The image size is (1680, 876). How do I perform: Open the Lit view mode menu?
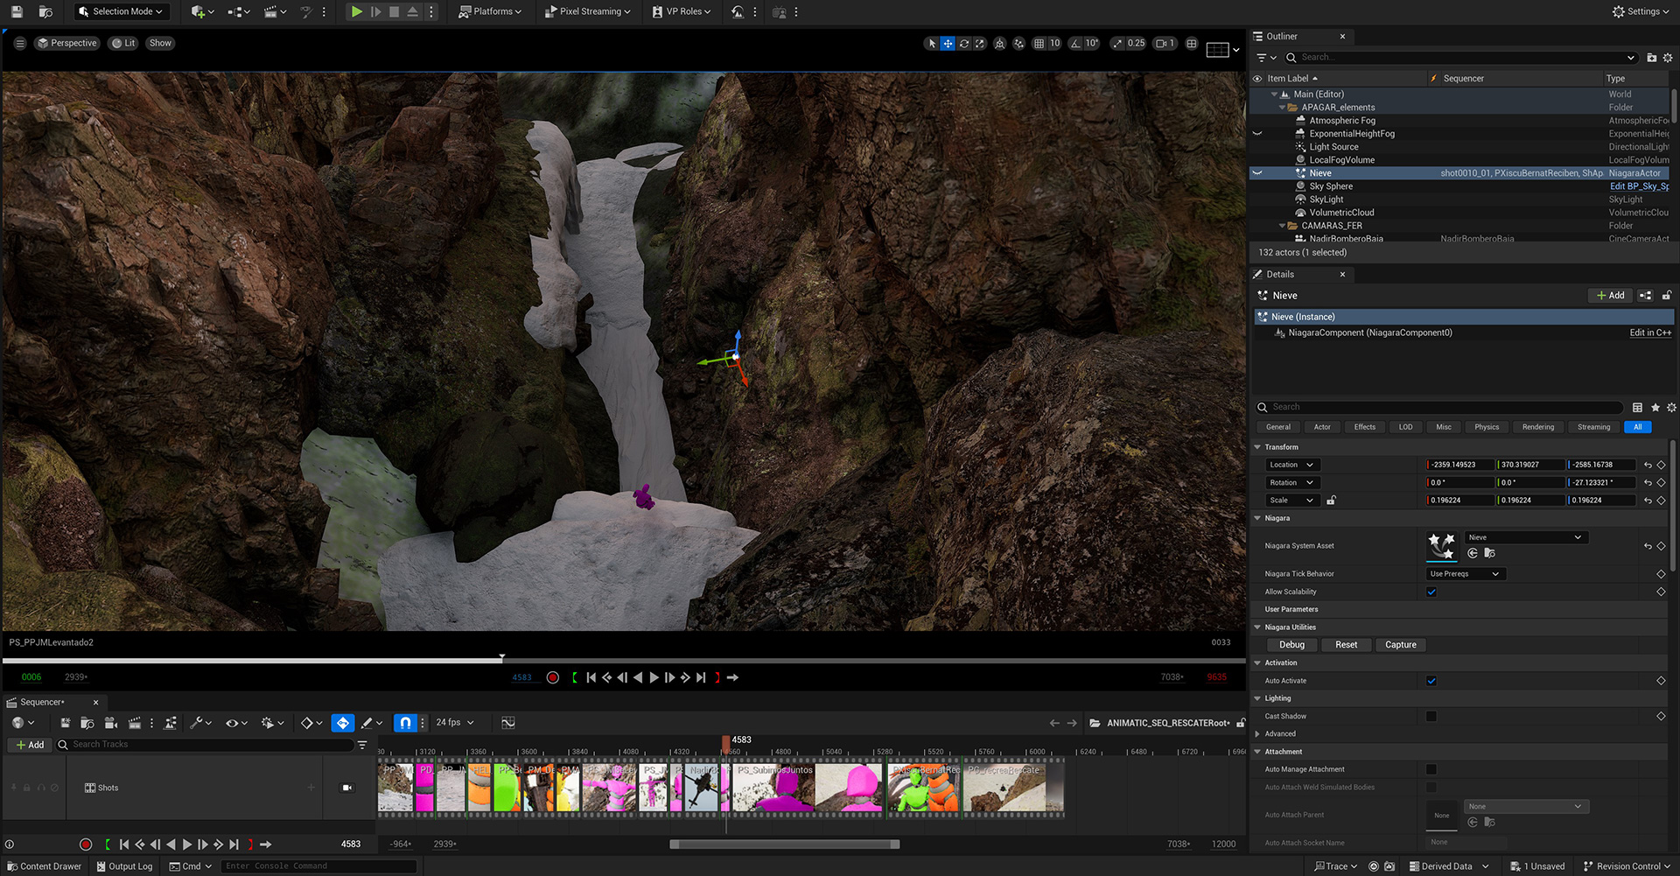[123, 43]
